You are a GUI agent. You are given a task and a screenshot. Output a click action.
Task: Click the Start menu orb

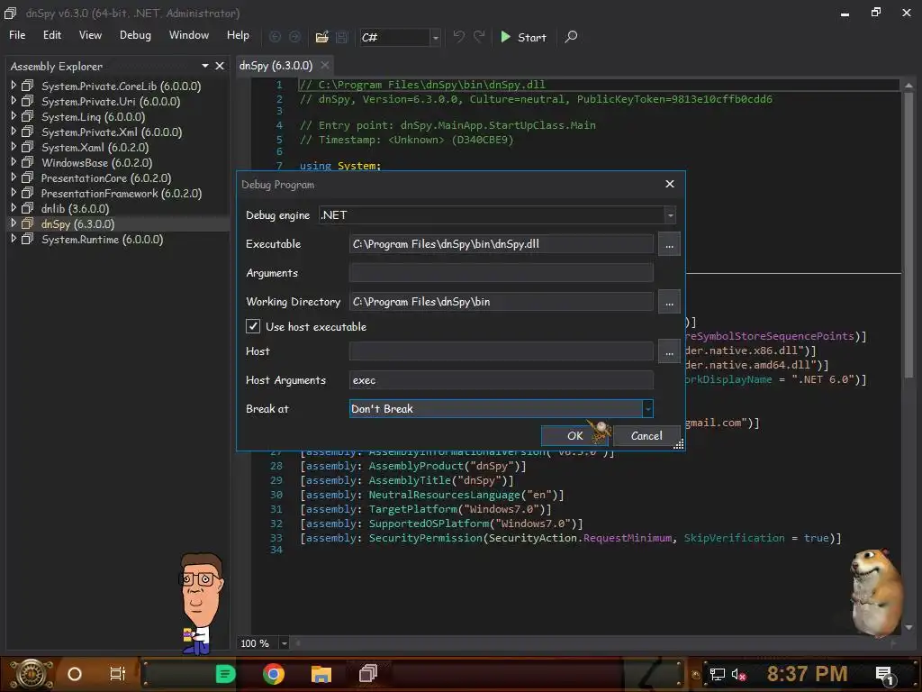click(x=32, y=674)
